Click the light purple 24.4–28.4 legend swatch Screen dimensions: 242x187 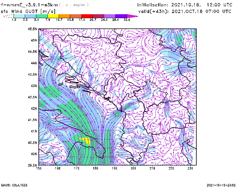click(x=110, y=16)
